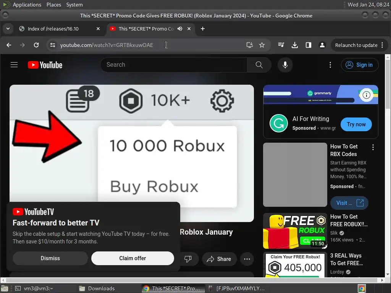Open a new tab with the plus button

pyautogui.click(x=203, y=29)
